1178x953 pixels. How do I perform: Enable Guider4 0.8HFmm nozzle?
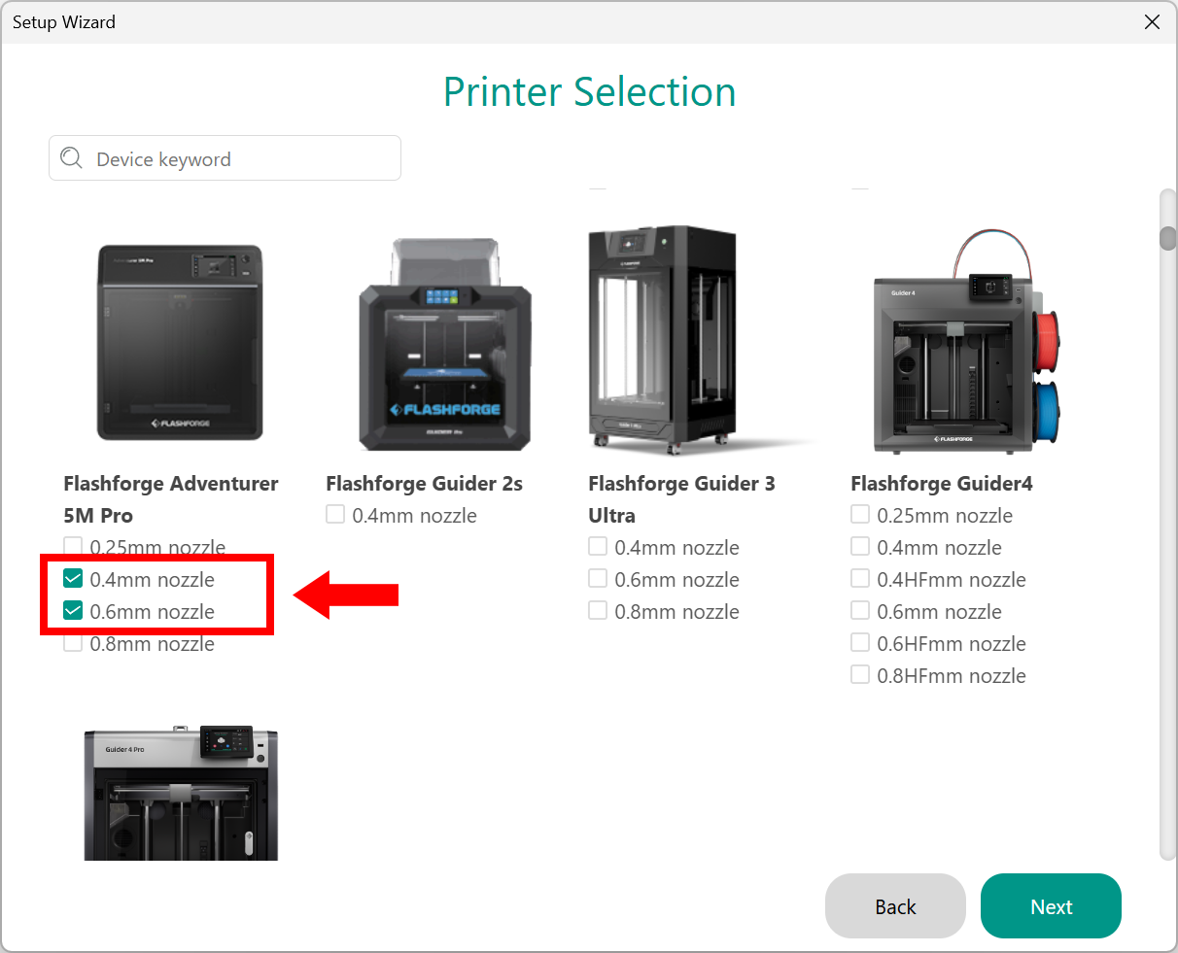pyautogui.click(x=860, y=675)
